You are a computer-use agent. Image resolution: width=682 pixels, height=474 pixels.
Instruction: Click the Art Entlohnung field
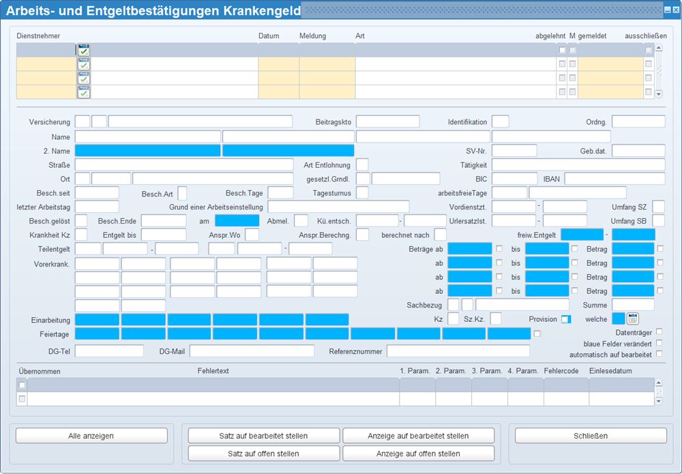pyautogui.click(x=362, y=165)
